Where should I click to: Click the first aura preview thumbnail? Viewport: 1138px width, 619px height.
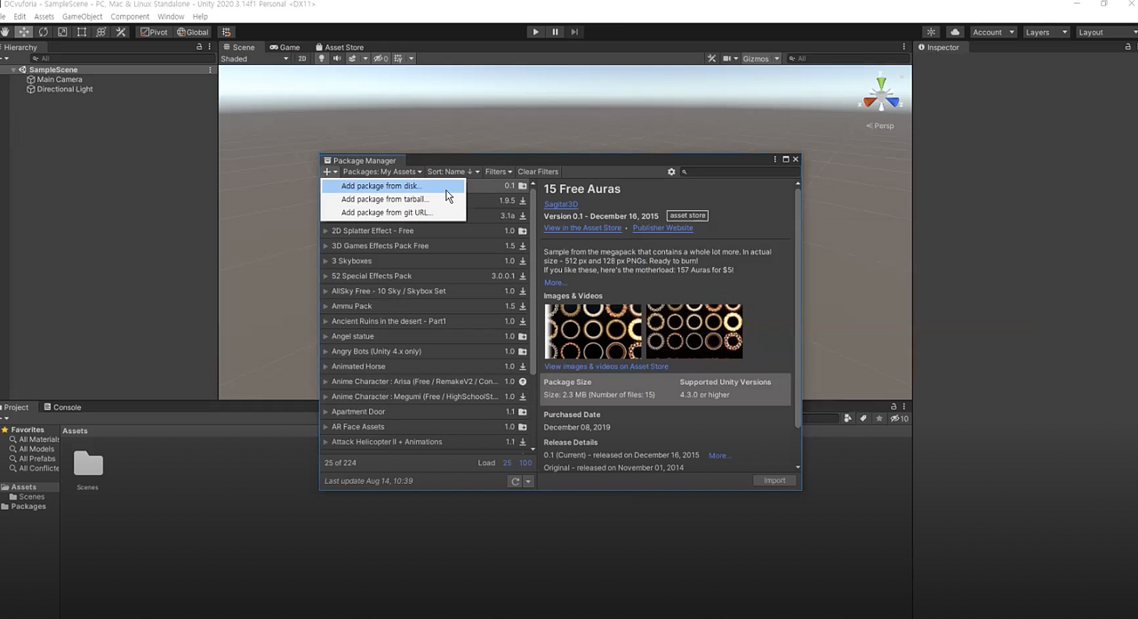click(x=593, y=331)
